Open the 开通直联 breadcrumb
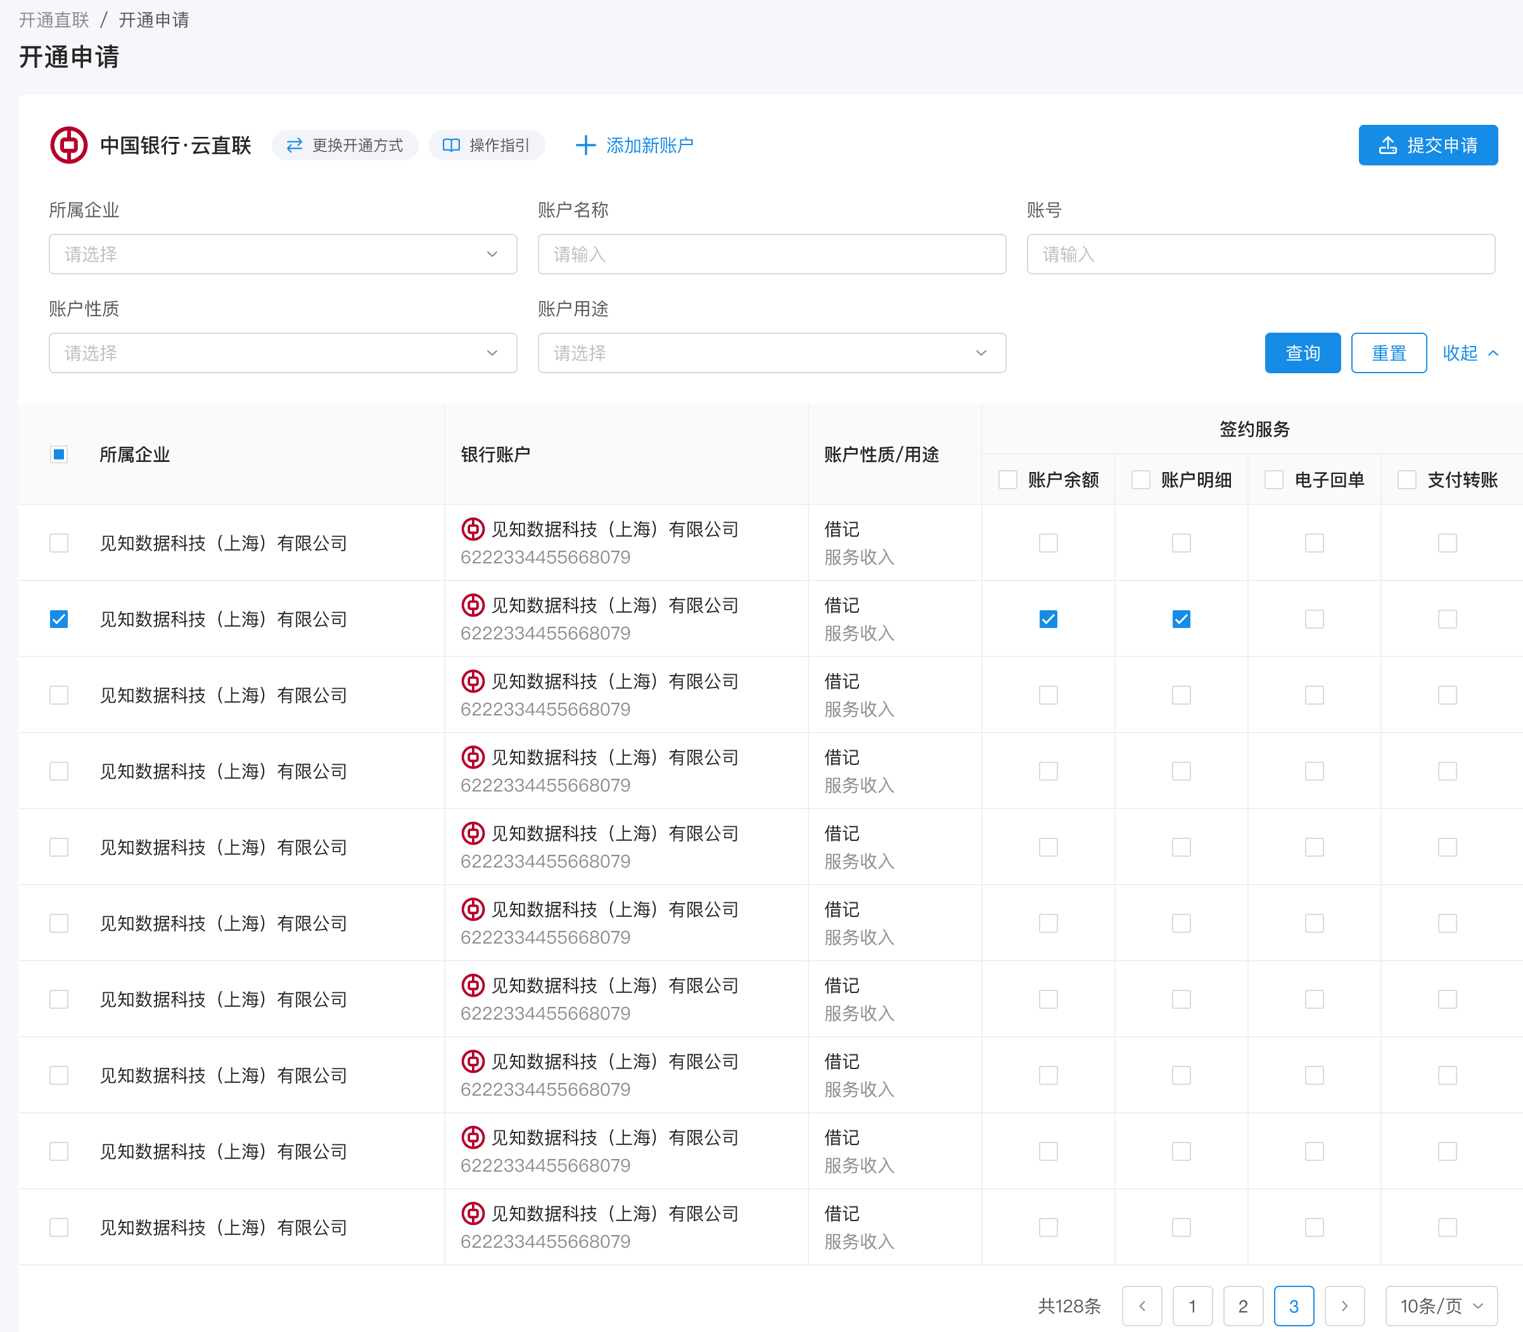Viewport: 1523px width, 1332px height. (x=53, y=20)
